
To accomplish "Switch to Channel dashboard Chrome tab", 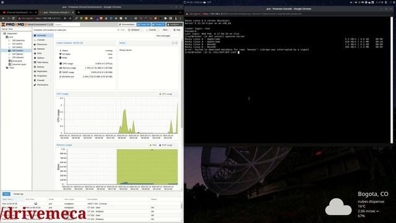I will tap(19, 12).
